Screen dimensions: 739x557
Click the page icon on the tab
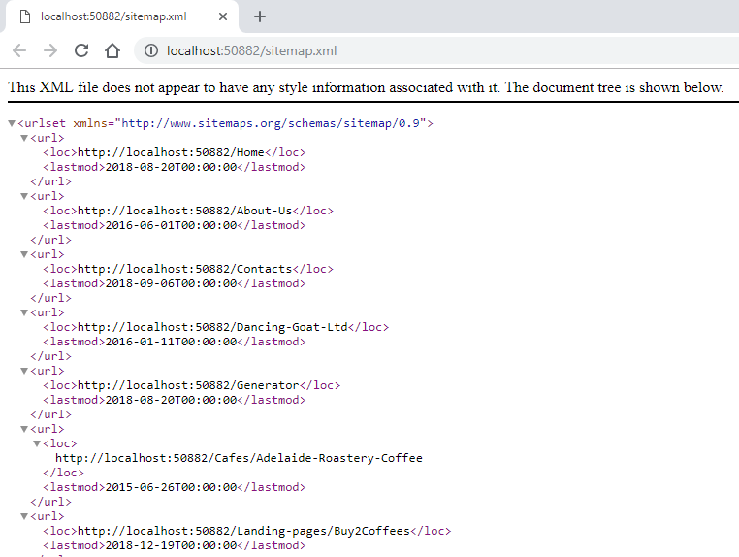click(x=25, y=16)
